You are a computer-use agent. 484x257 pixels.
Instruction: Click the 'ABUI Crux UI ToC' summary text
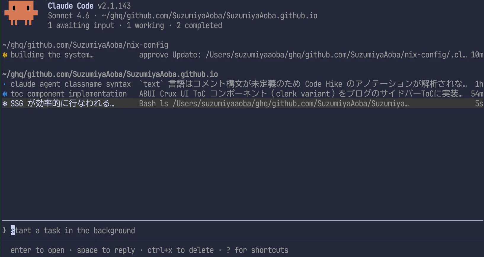tap(172, 94)
